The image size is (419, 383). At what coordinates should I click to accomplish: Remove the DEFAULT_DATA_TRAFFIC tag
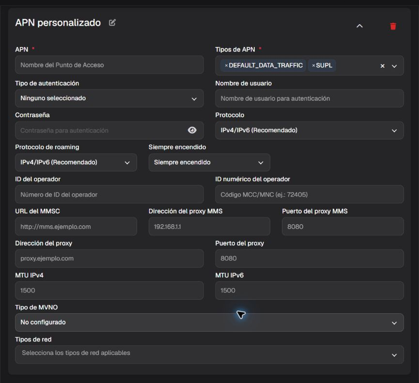click(x=226, y=65)
